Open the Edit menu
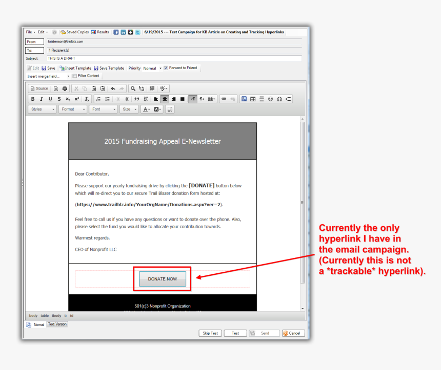 [43, 32]
